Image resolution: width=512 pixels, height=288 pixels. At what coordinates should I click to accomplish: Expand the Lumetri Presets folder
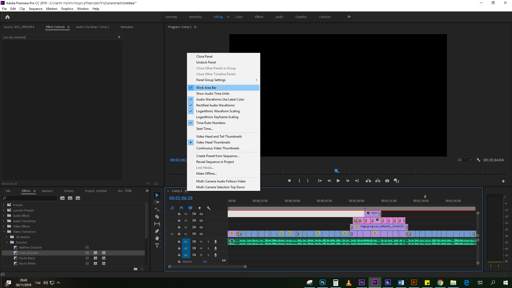tap(4, 210)
